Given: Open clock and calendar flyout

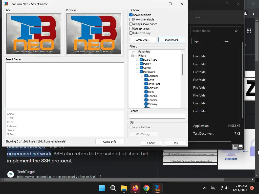Looking at the screenshot, I should (240, 188).
